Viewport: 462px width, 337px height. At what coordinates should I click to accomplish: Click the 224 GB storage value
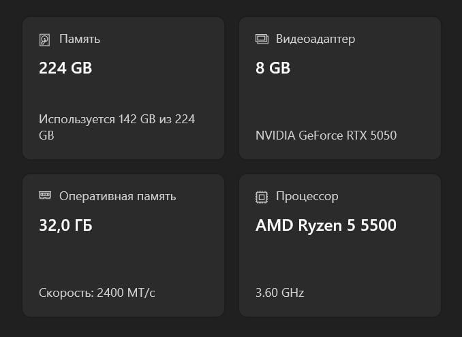pyautogui.click(x=65, y=68)
